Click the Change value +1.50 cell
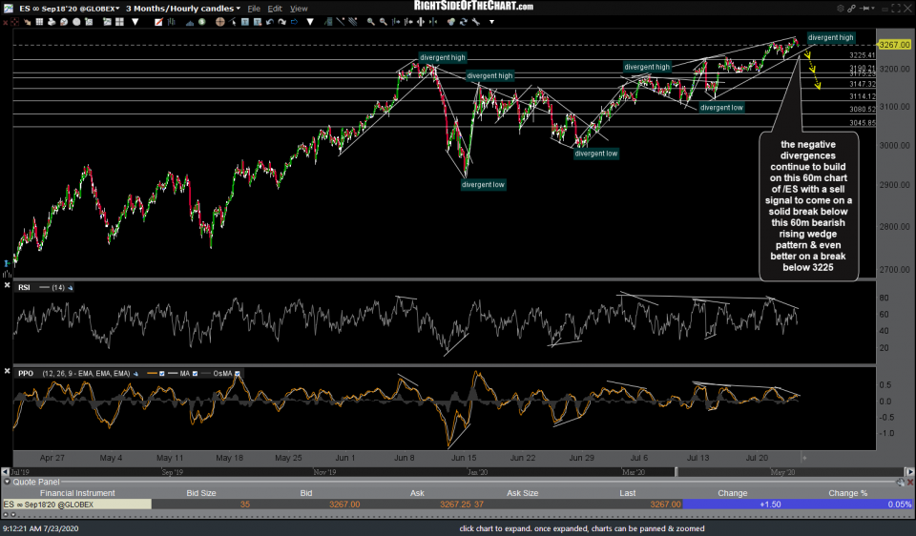The image size is (916, 536). point(770,505)
